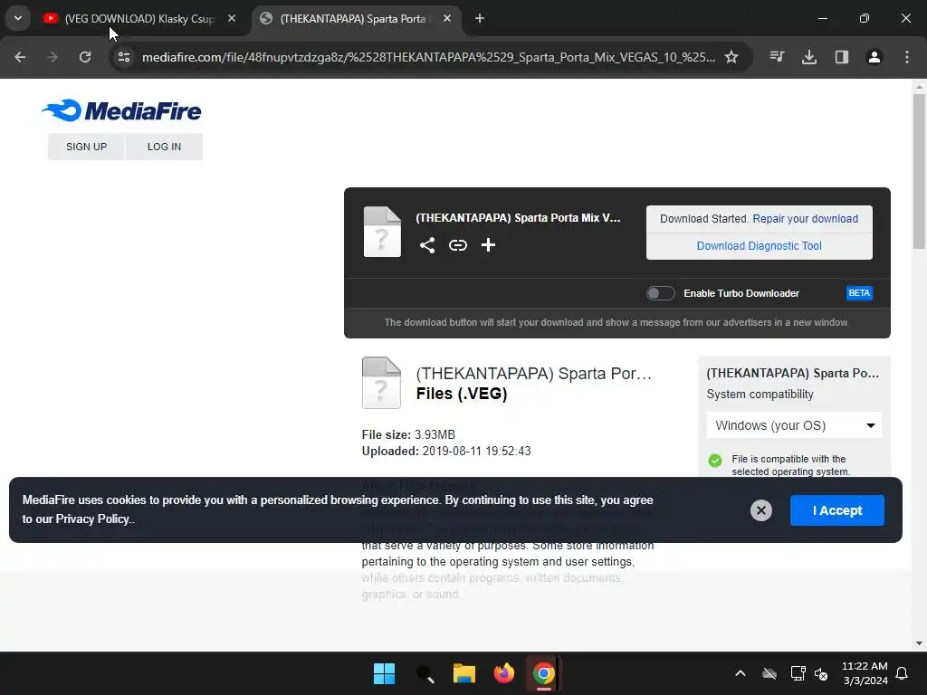The height and width of the screenshot is (695, 927).
Task: Select THEKANTAPAPA Sparta Porta tab
Action: click(355, 18)
